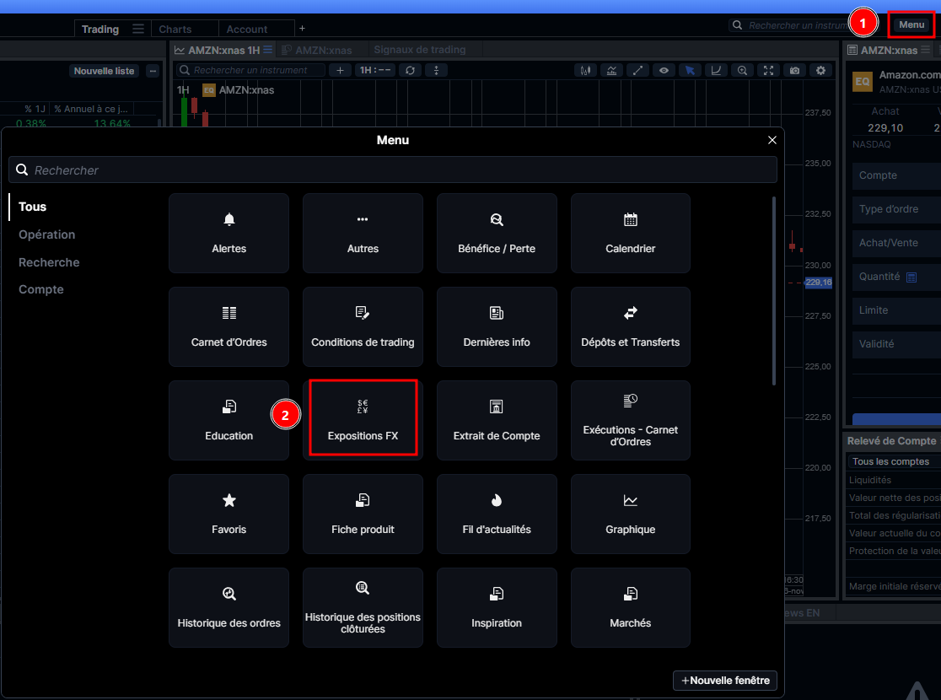Image resolution: width=941 pixels, height=700 pixels.
Task: Open the Fil d'actualités tile
Action: (497, 514)
